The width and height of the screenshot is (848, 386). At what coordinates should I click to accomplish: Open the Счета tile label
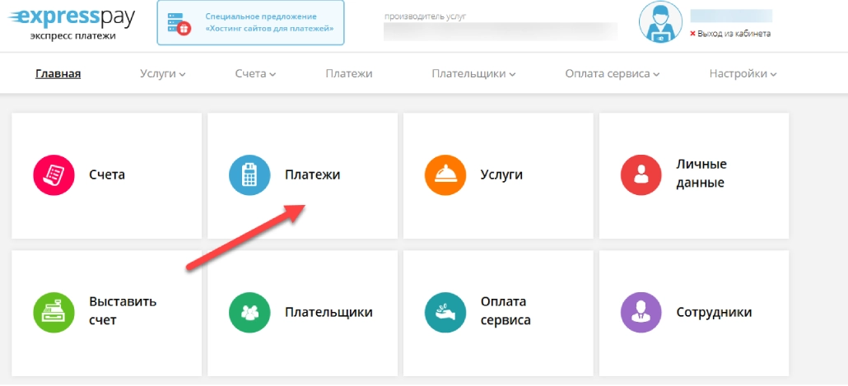(x=107, y=174)
